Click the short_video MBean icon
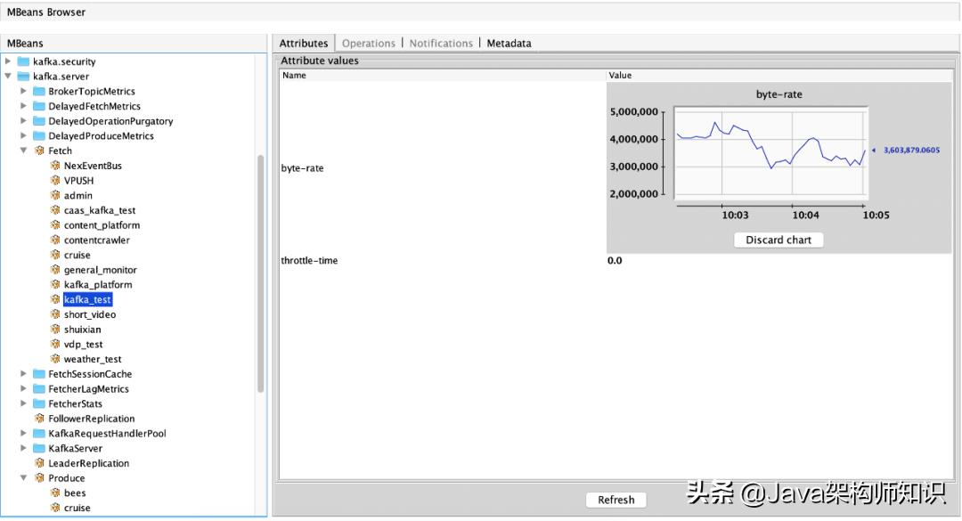962x521 pixels. (55, 314)
